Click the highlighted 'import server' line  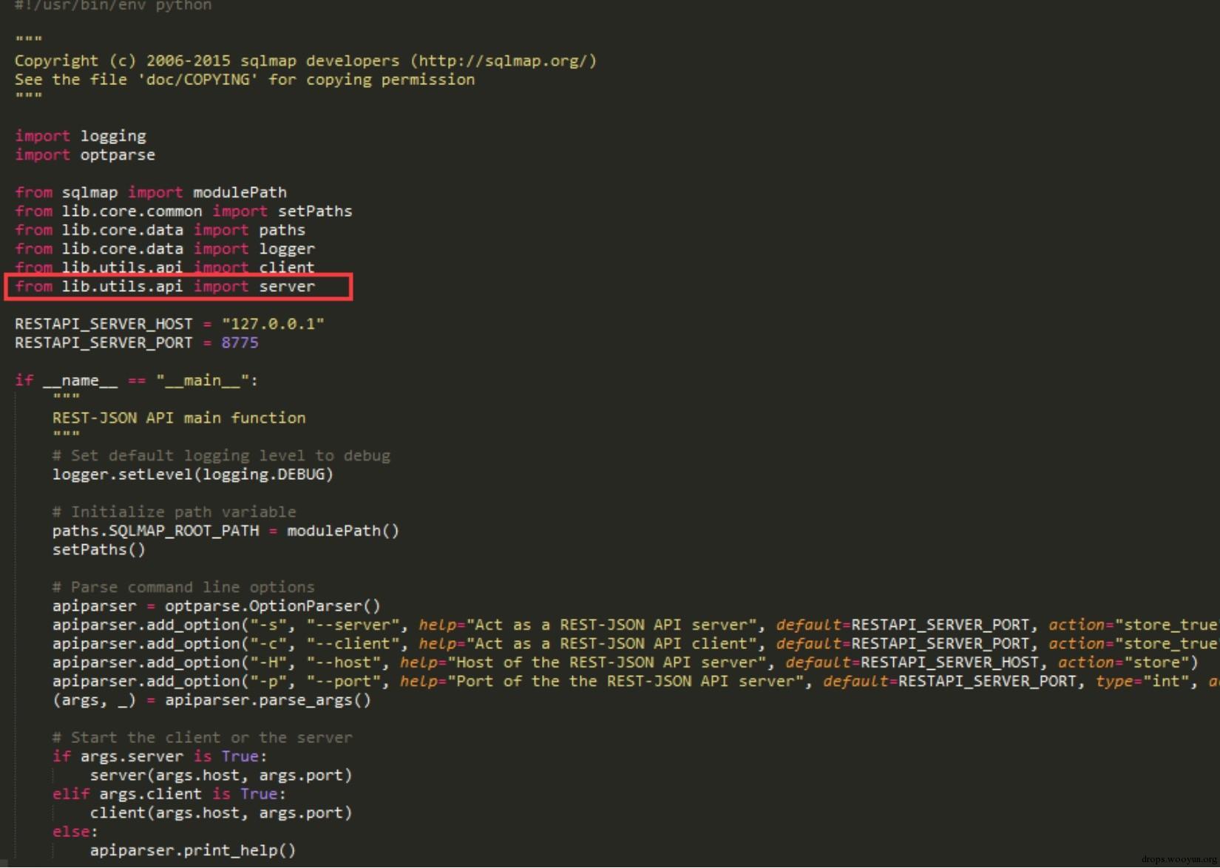[165, 286]
